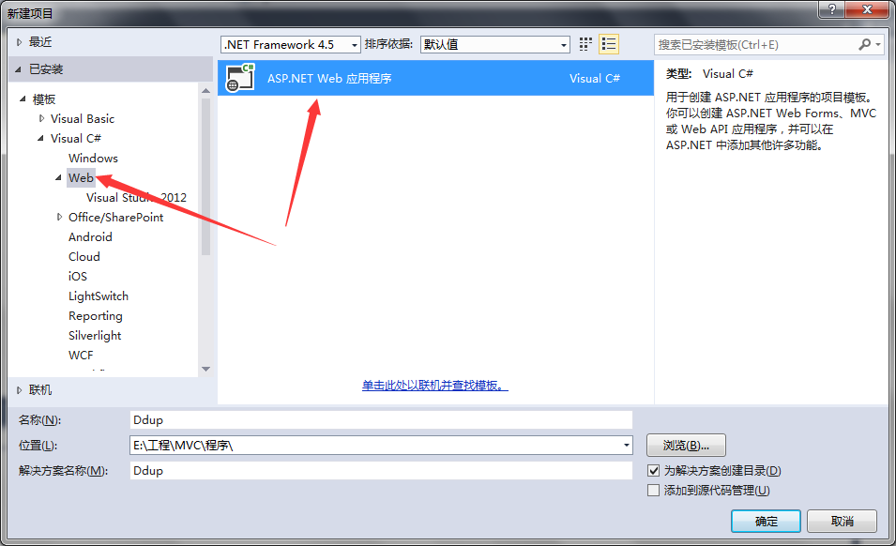The width and height of the screenshot is (896, 546).
Task: Select the iOS template category
Action: click(x=78, y=277)
